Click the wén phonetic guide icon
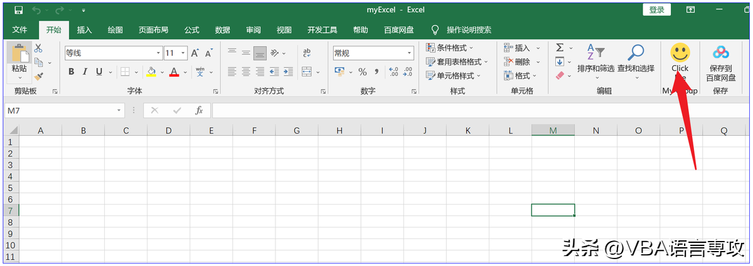 [x=200, y=72]
